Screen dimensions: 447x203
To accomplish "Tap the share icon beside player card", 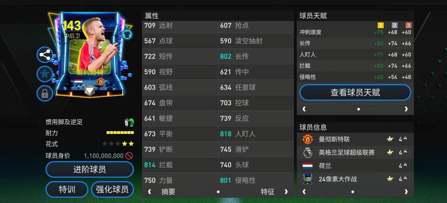I will 45,55.
